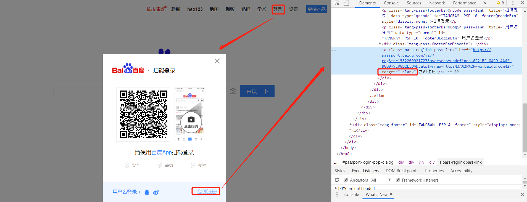Select the Event Listeners pane tab
This screenshot has width=527, height=202.
365,171
